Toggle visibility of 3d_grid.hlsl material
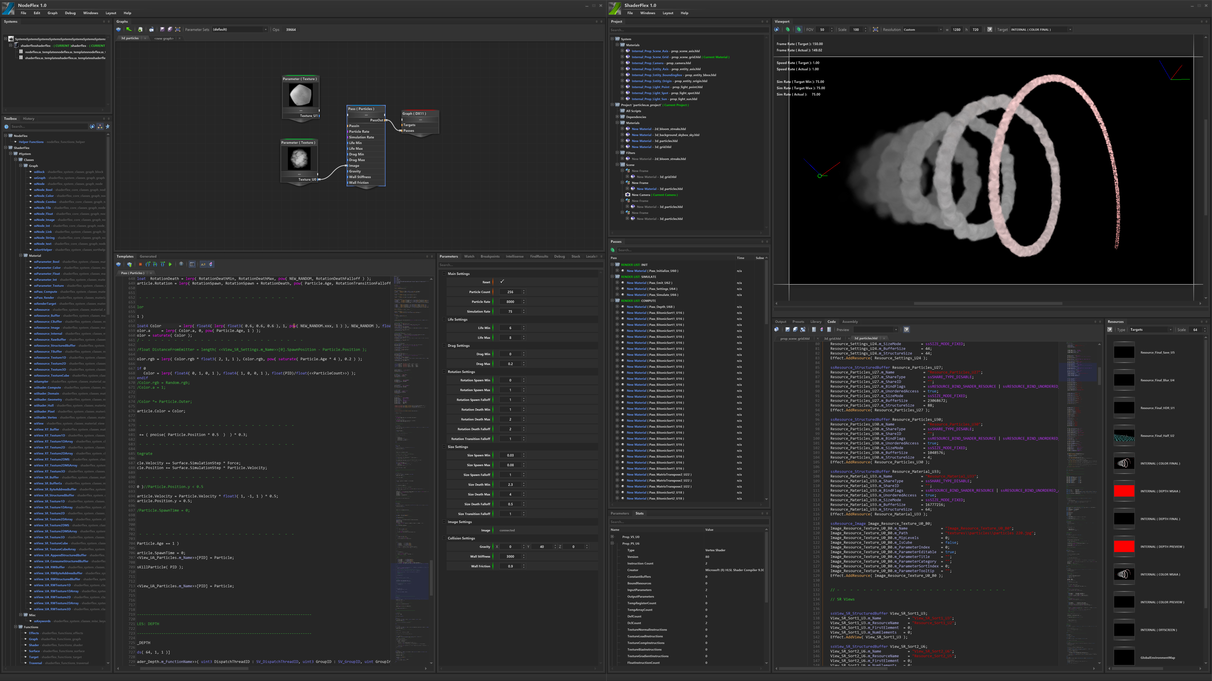This screenshot has width=1212, height=681. pyautogui.click(x=628, y=147)
